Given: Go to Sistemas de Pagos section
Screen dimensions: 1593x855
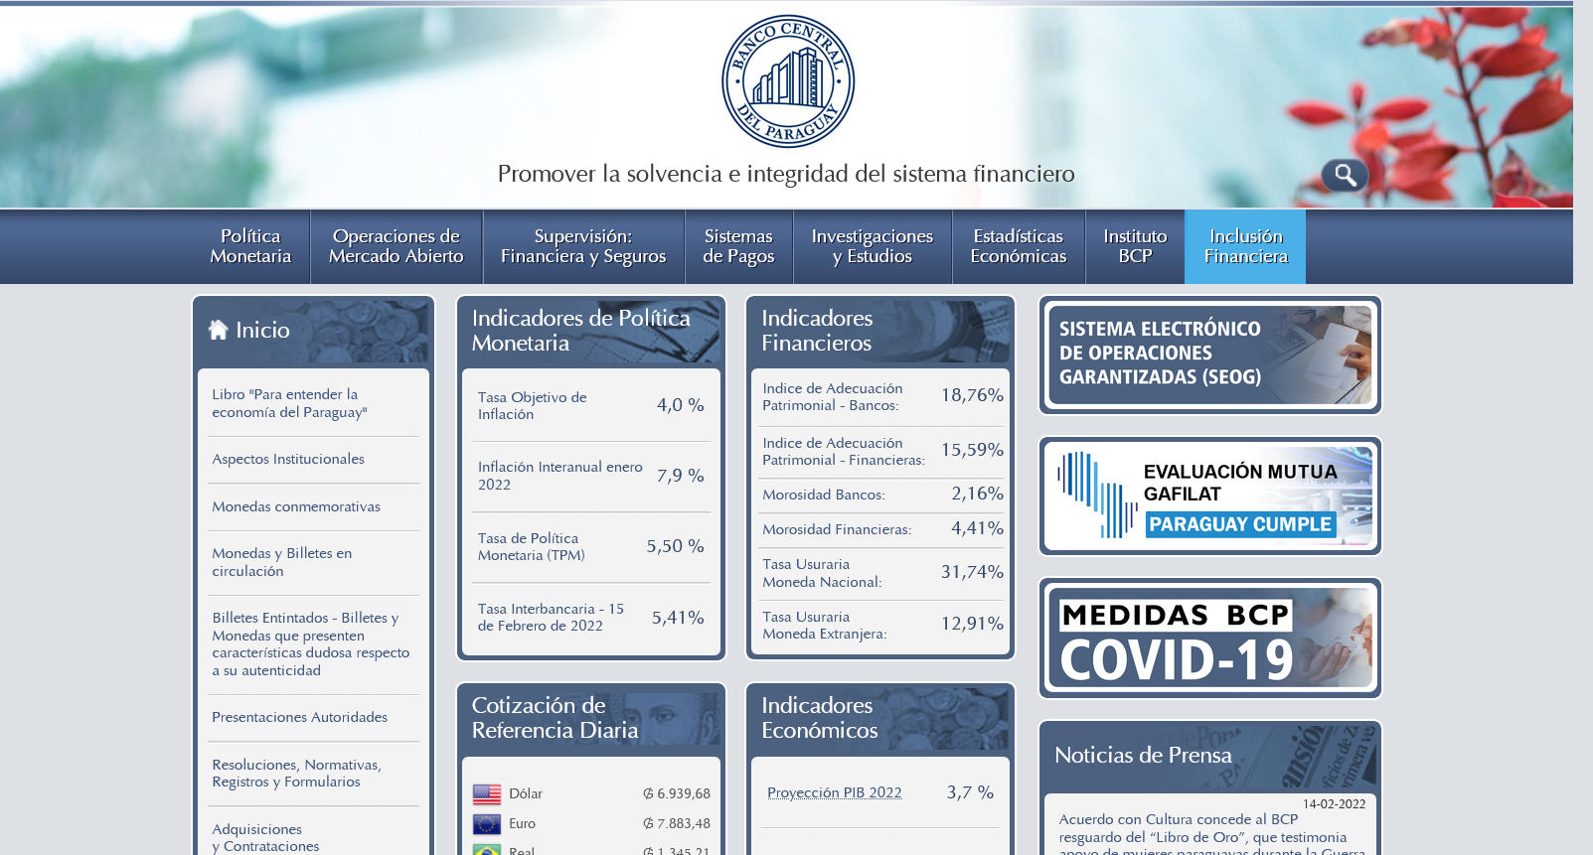Looking at the screenshot, I should click(738, 246).
